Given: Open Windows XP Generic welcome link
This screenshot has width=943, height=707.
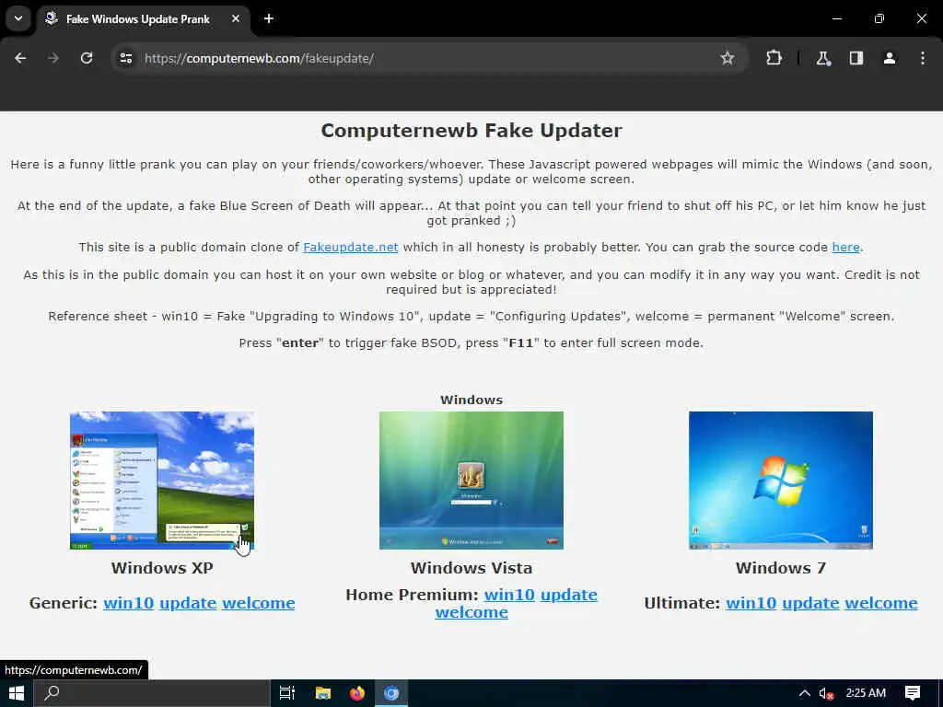Looking at the screenshot, I should [x=259, y=603].
